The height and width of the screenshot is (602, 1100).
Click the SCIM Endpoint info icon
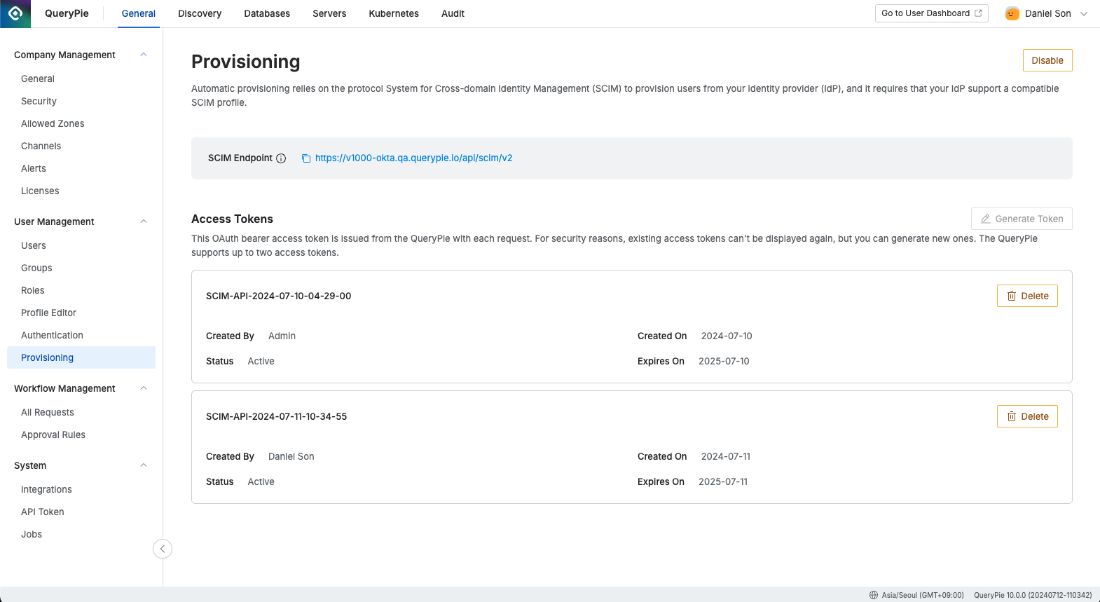(281, 158)
